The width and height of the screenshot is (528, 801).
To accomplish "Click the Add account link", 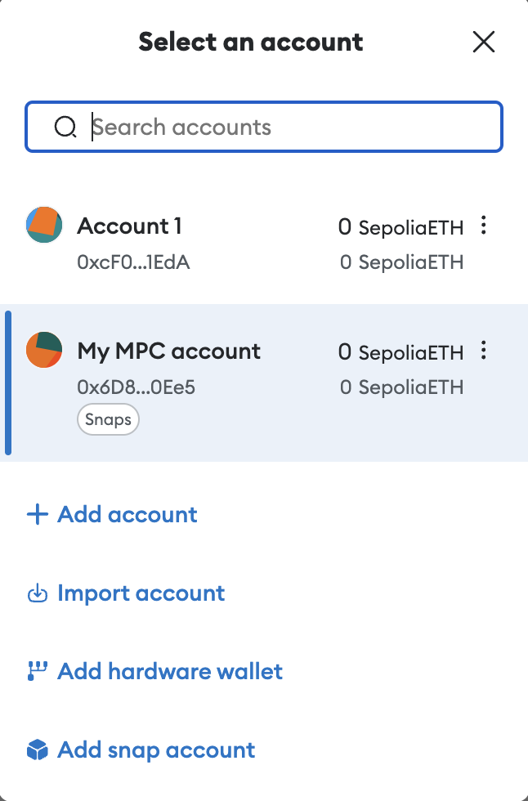I will [127, 514].
